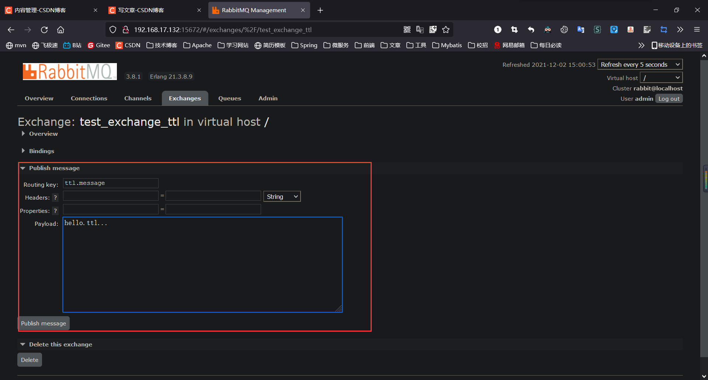Viewport: 708px width, 380px height.
Task: Click the insecure connection padlock icon
Action: click(126, 30)
